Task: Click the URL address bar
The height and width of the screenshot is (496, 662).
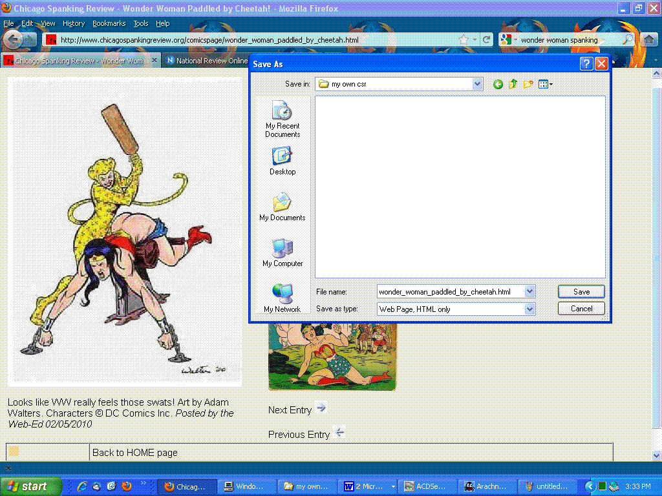Action: (x=257, y=40)
